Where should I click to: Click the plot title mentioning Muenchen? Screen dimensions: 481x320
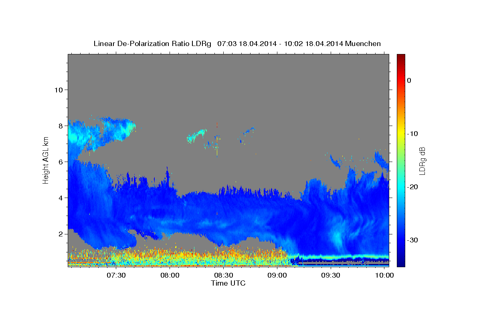[x=237, y=44]
